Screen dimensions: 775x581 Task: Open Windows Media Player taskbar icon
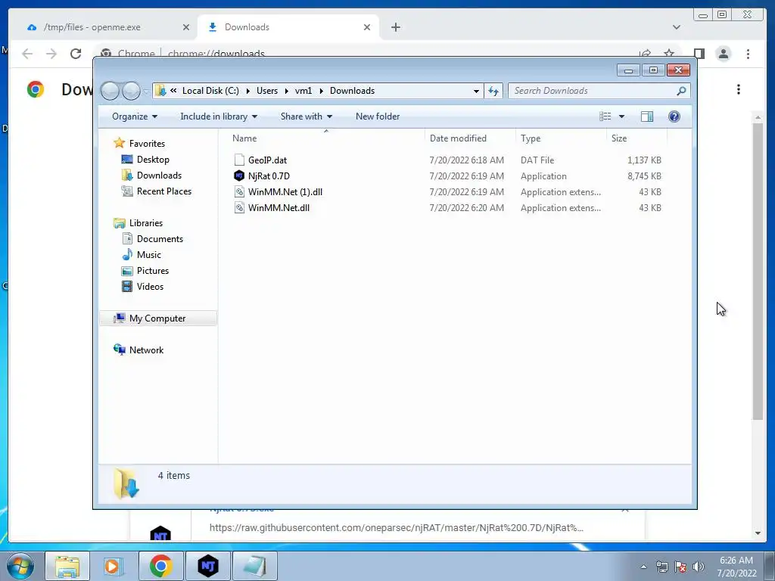tap(114, 566)
